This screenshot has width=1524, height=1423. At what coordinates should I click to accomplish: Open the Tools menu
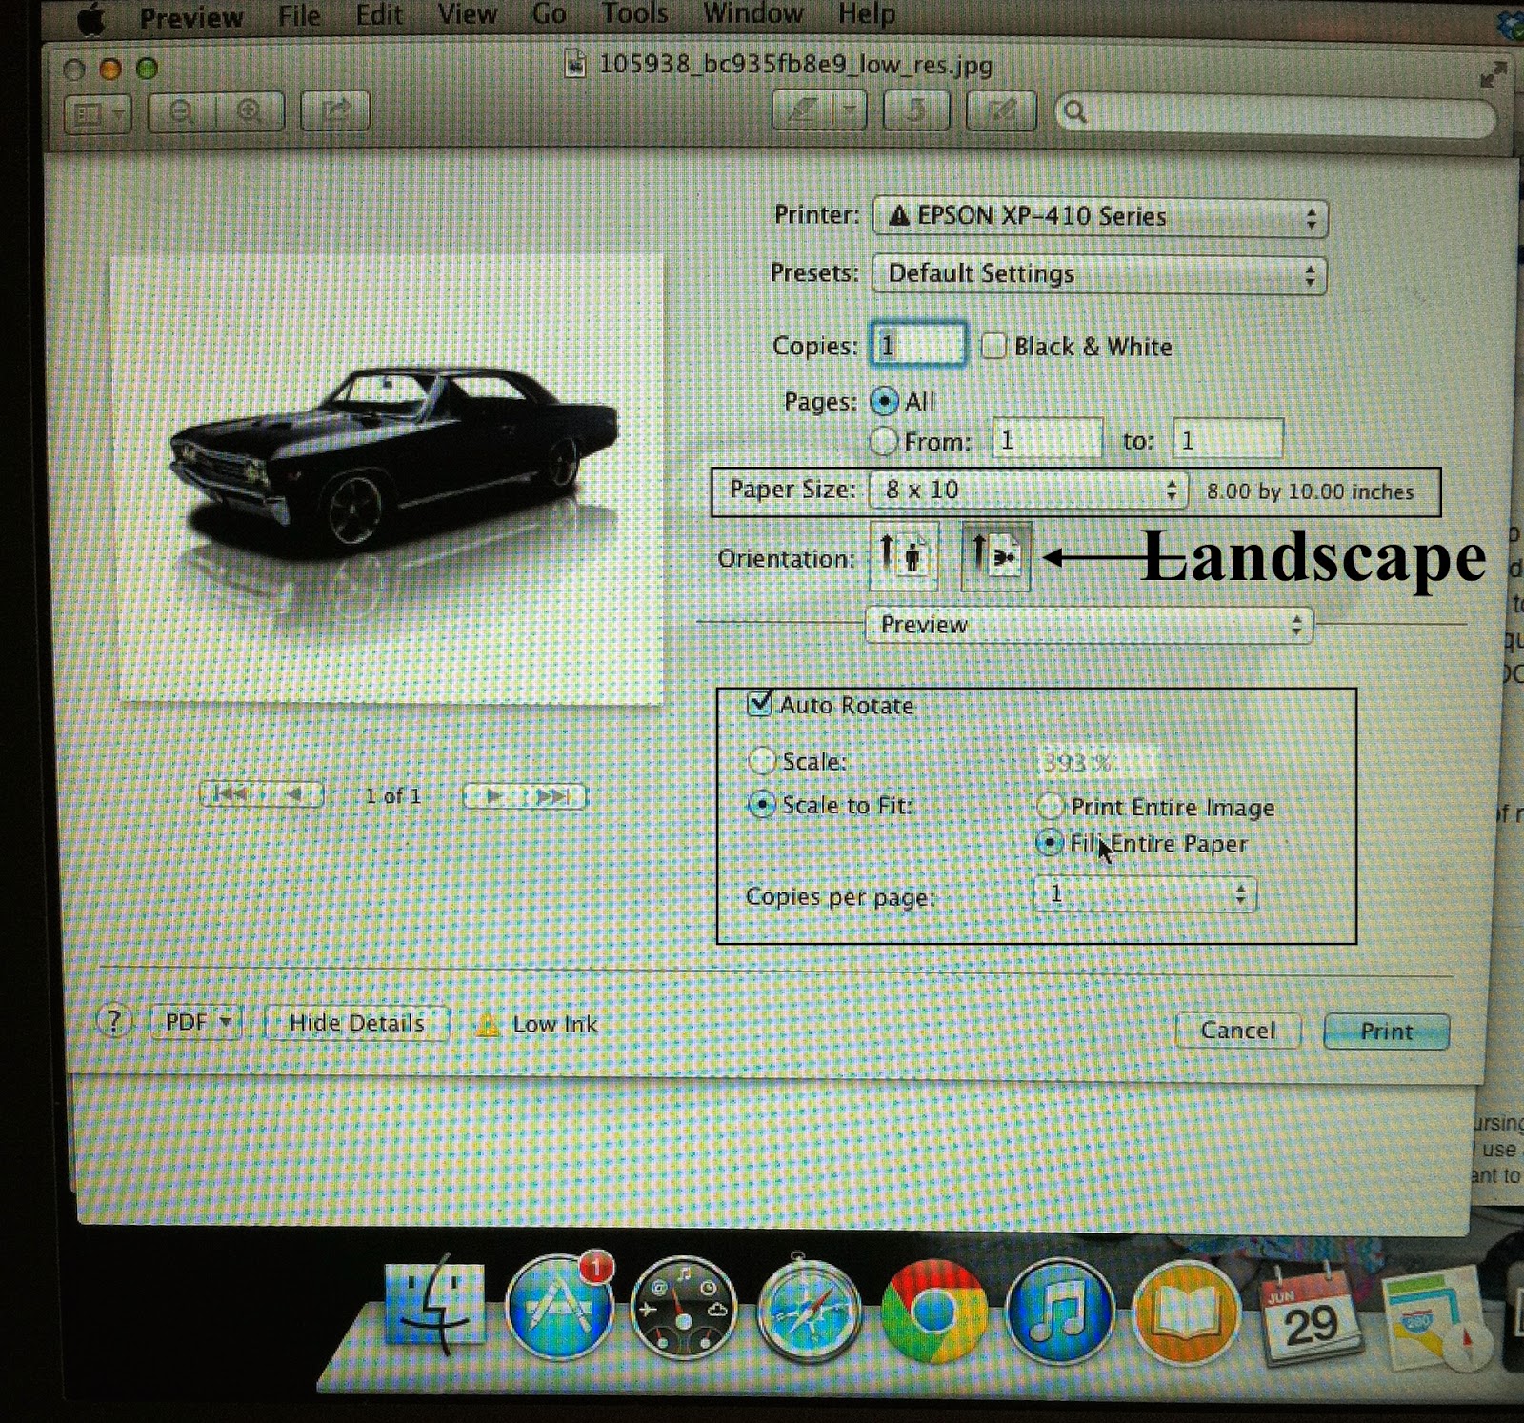634,13
